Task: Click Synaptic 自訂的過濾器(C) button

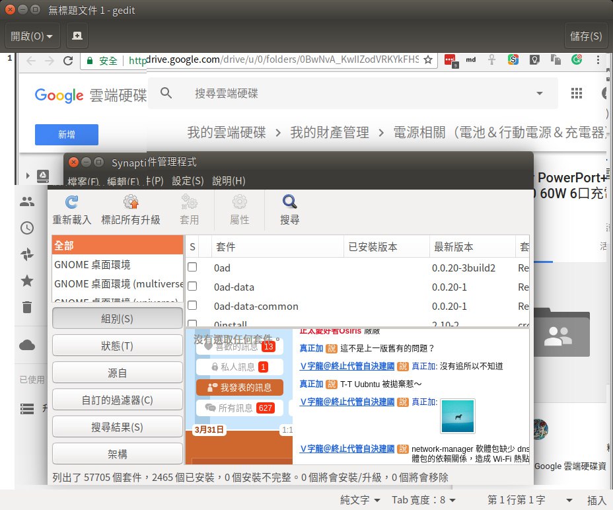Action: coord(118,400)
